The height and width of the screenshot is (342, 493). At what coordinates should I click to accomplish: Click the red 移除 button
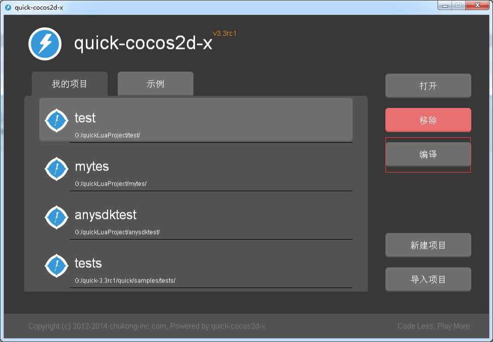(428, 120)
